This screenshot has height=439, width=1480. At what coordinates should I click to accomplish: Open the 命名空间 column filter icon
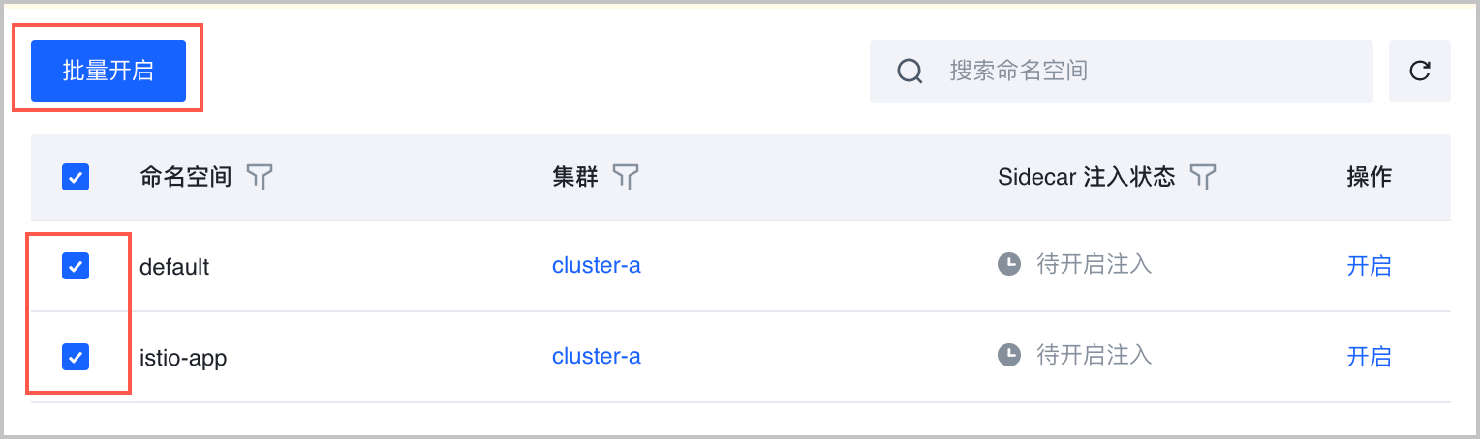point(259,176)
